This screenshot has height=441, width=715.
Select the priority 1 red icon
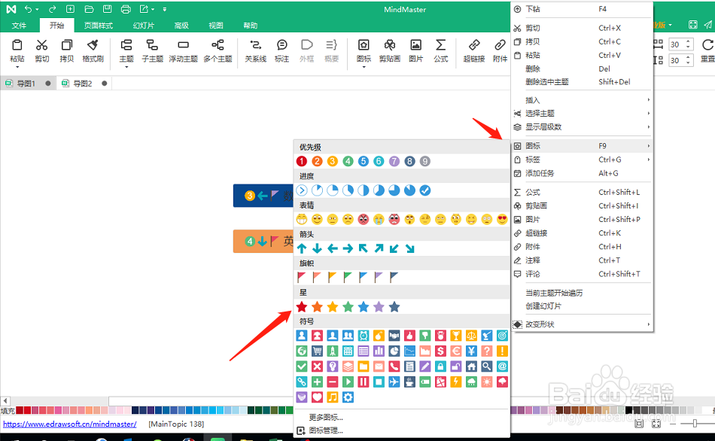pyautogui.click(x=301, y=162)
